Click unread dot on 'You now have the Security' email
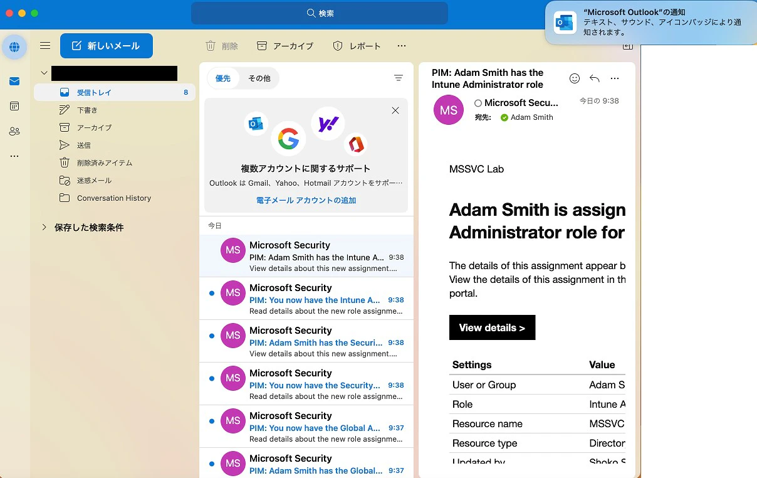 211,378
